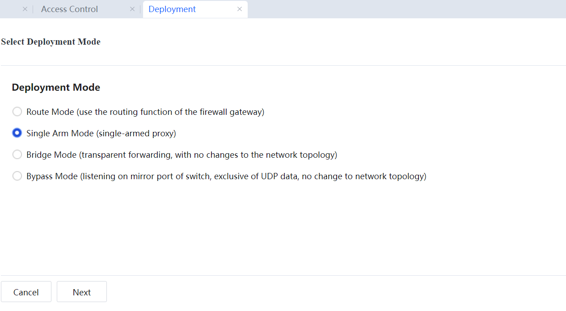Proceed with the Next button

tap(82, 292)
